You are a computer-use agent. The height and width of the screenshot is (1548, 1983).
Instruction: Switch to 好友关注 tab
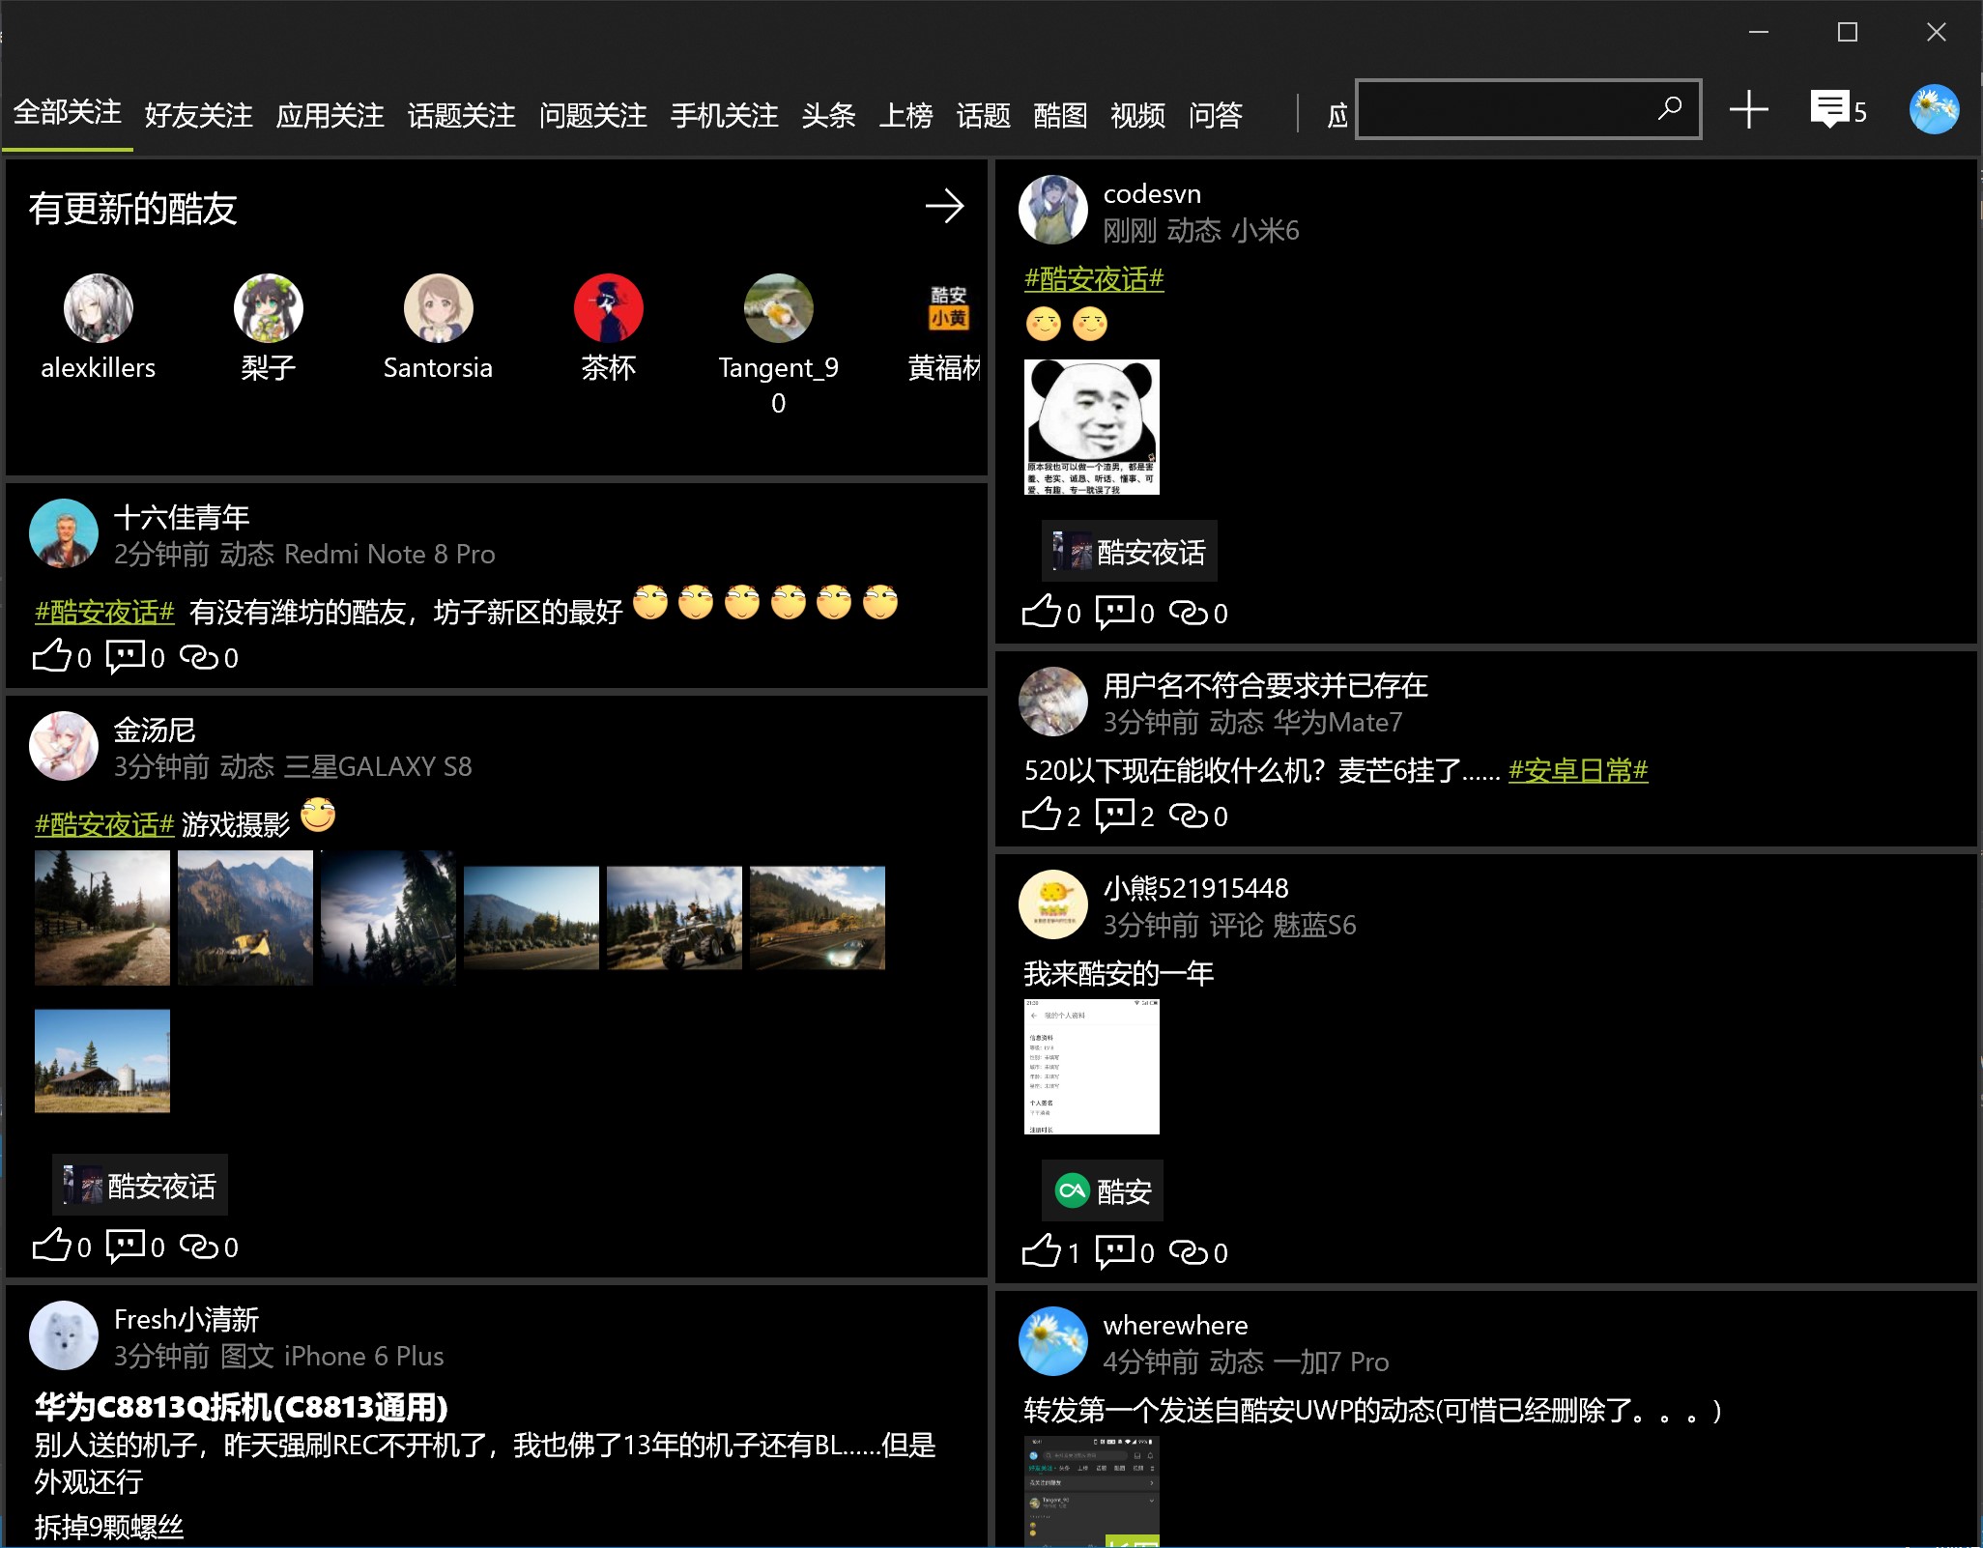pyautogui.click(x=198, y=115)
